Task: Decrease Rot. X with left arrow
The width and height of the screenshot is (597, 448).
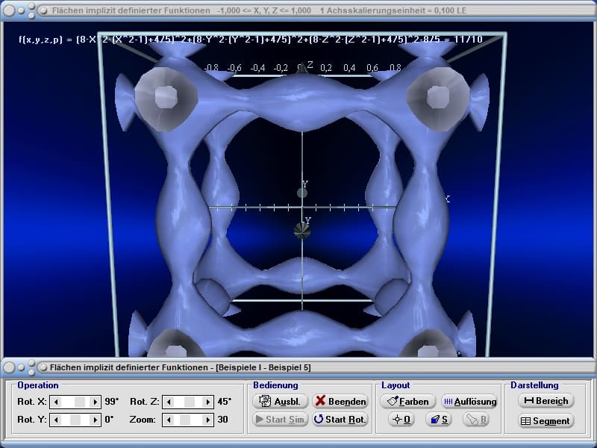Action: click(54, 402)
